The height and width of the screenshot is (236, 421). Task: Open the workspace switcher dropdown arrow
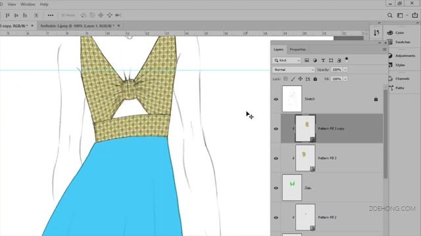[x=407, y=16]
